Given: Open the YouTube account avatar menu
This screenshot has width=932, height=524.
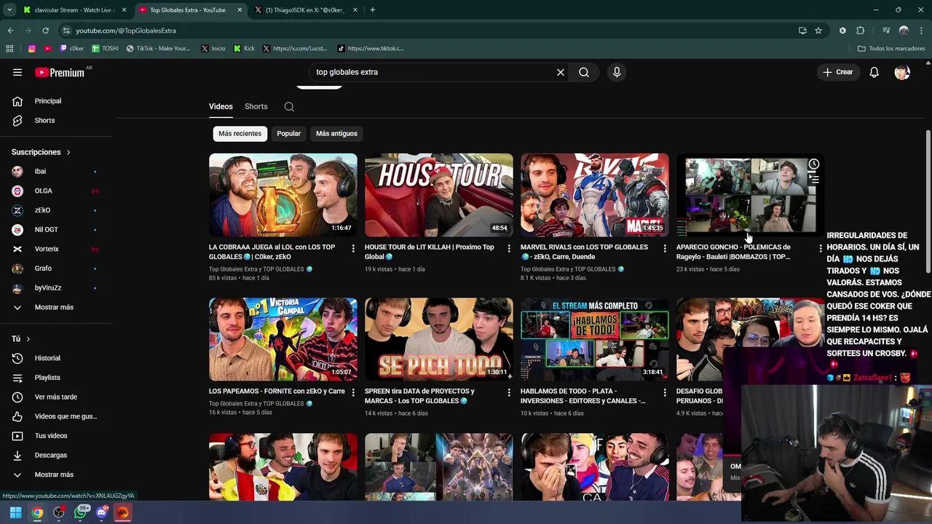Looking at the screenshot, I should (x=902, y=72).
